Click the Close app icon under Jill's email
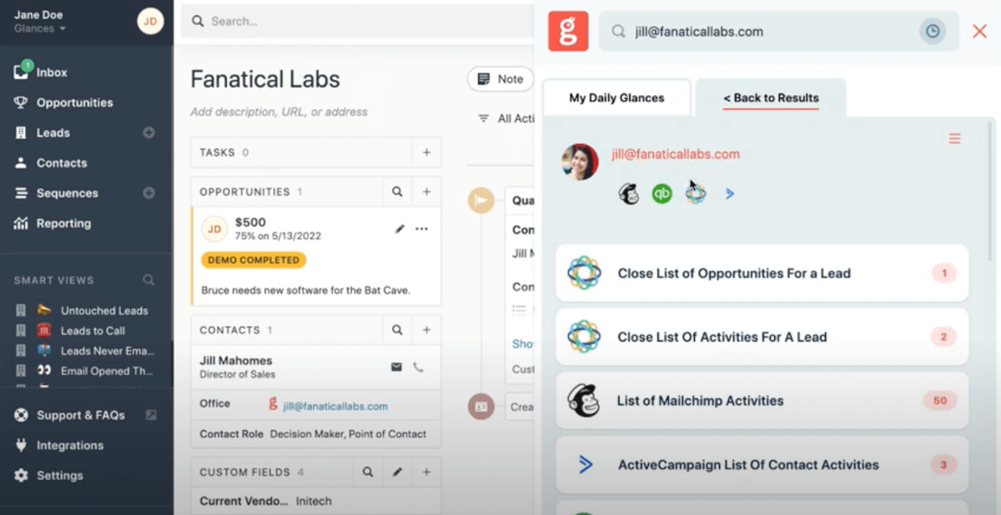Screen dimensions: 1001x515 [696, 193]
